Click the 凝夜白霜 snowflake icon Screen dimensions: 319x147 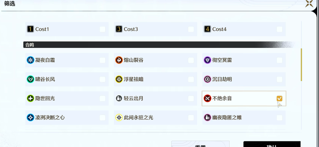tap(30, 60)
